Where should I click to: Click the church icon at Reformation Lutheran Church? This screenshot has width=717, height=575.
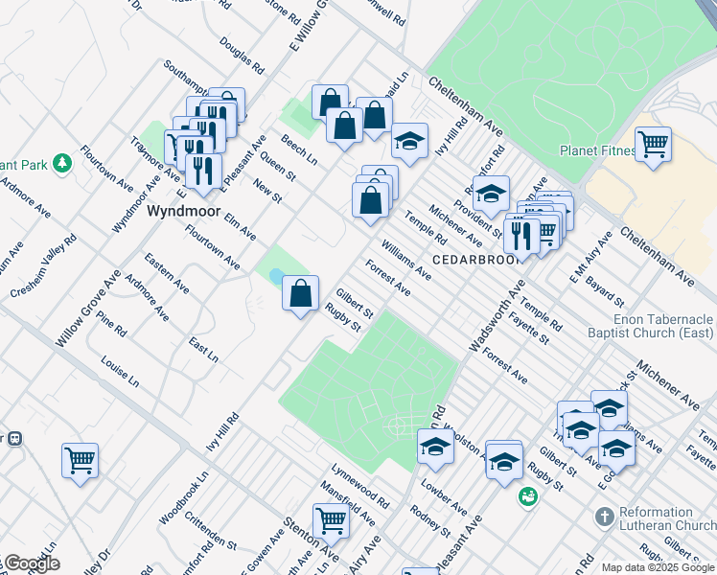605,517
